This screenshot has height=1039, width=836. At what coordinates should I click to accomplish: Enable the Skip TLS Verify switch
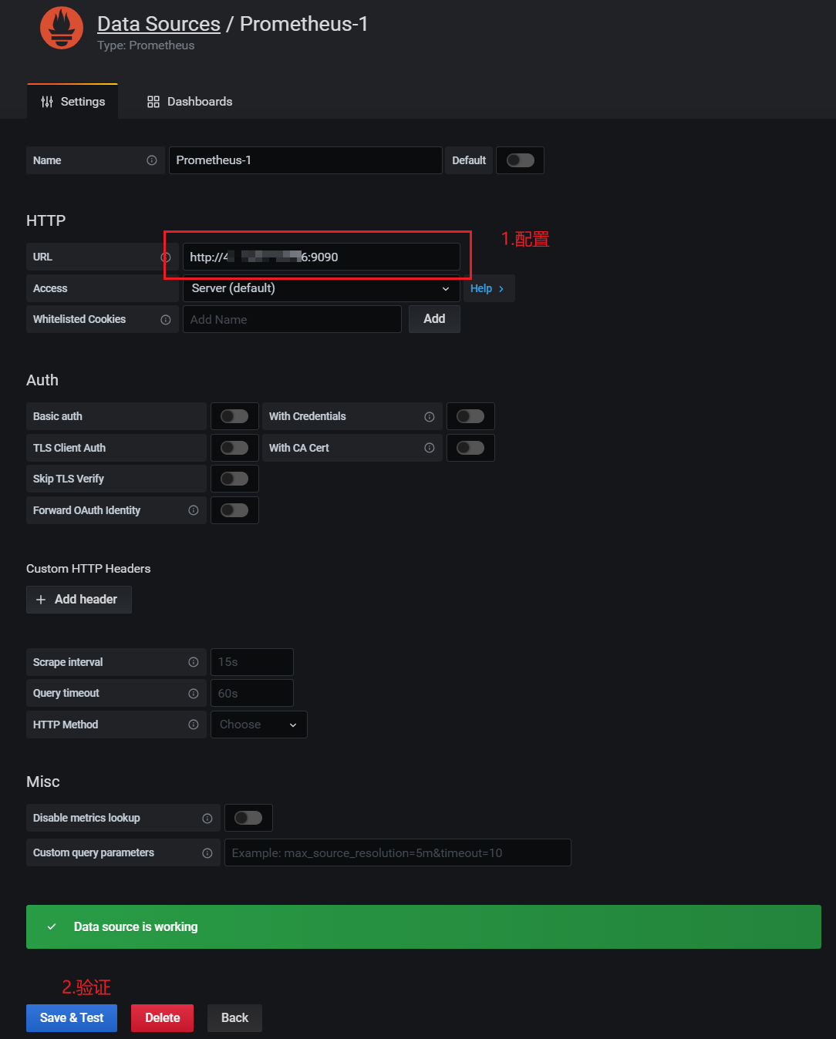click(234, 479)
